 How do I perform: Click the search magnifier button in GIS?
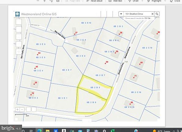pos(157,14)
